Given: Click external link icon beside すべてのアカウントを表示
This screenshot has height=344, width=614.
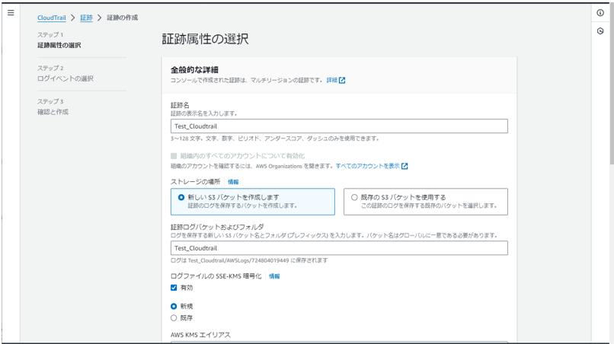Looking at the screenshot, I should click(x=405, y=167).
